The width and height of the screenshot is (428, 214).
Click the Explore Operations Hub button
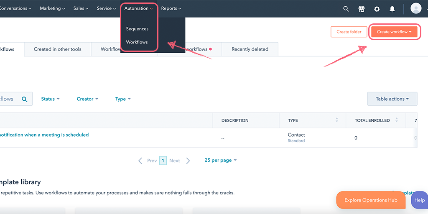371,200
